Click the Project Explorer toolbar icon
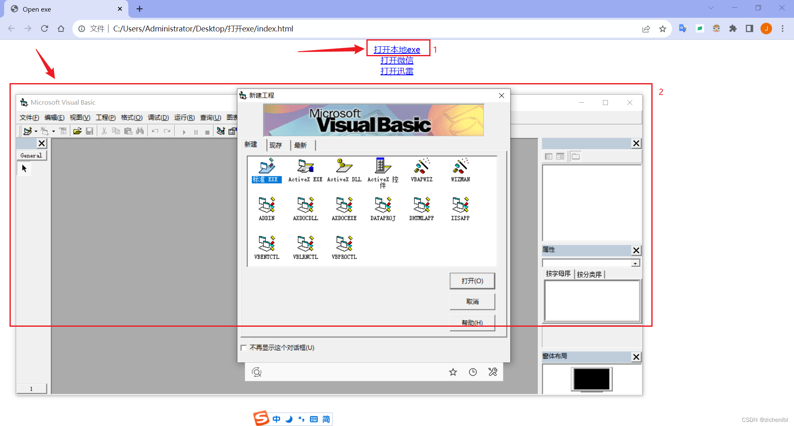This screenshot has height=426, width=794. (x=221, y=131)
